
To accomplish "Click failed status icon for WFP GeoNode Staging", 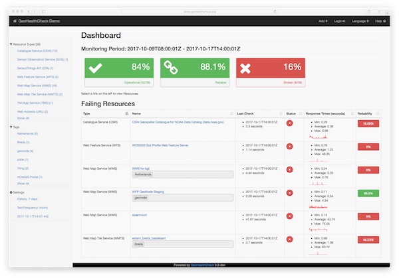I will tap(289, 194).
